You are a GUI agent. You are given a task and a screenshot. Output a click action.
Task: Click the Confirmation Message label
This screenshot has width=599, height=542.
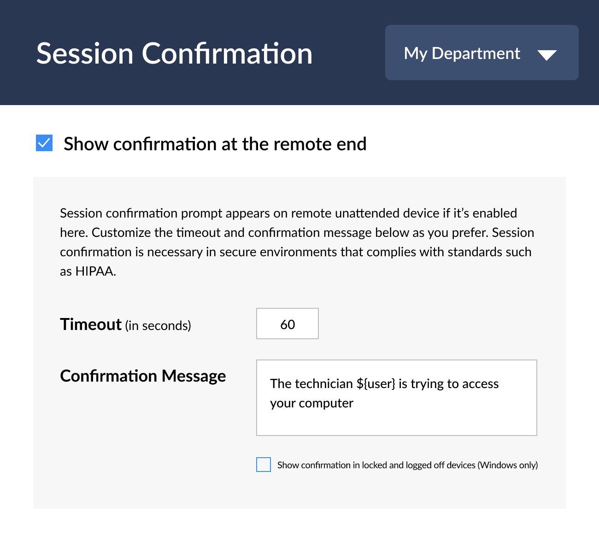(143, 376)
